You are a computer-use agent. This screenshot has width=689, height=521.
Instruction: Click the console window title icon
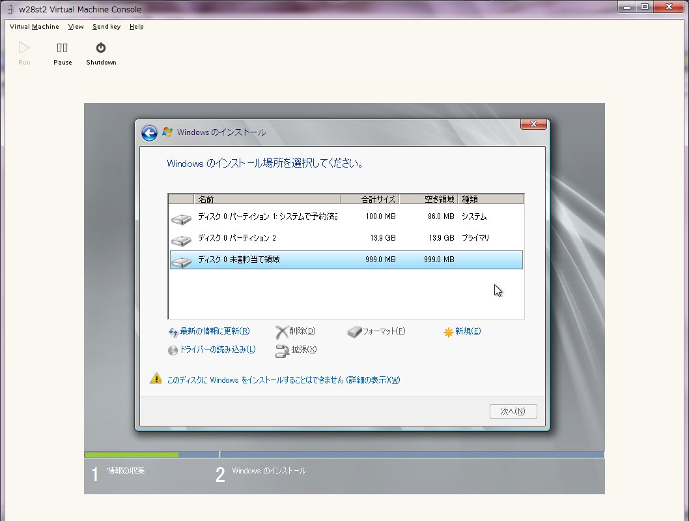click(10, 9)
